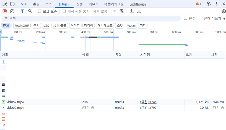Open network conditions wifi icon
This screenshot has height=130, width=226.
tap(122, 11)
